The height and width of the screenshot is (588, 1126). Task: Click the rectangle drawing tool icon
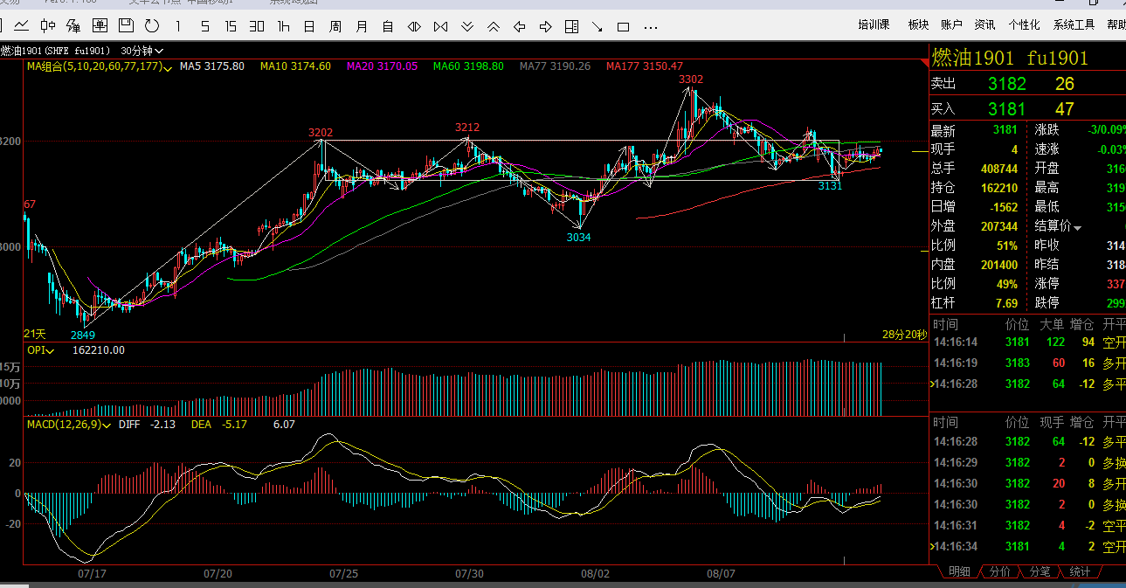point(624,26)
